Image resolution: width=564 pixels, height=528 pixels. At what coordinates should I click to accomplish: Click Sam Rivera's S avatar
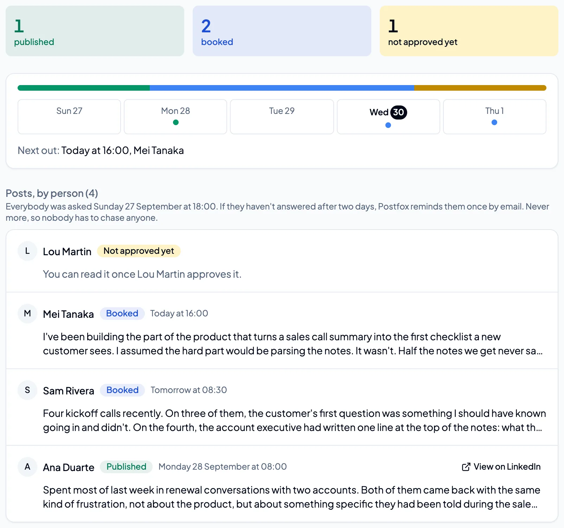(x=27, y=390)
